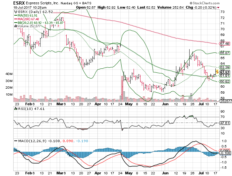232x176 pixels.
Task: Click the 10M volume axis label
Action: pyautogui.click(x=9, y=95)
